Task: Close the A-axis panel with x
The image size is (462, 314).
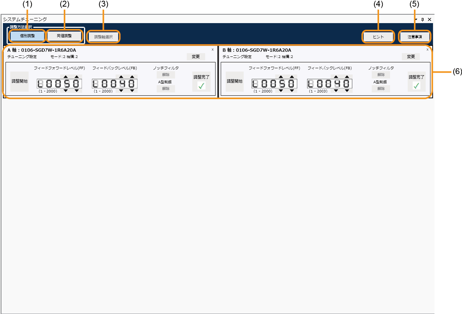Action: click(x=212, y=49)
